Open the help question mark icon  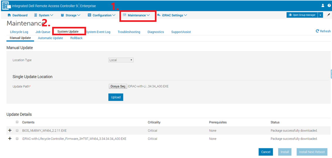point(329,6)
